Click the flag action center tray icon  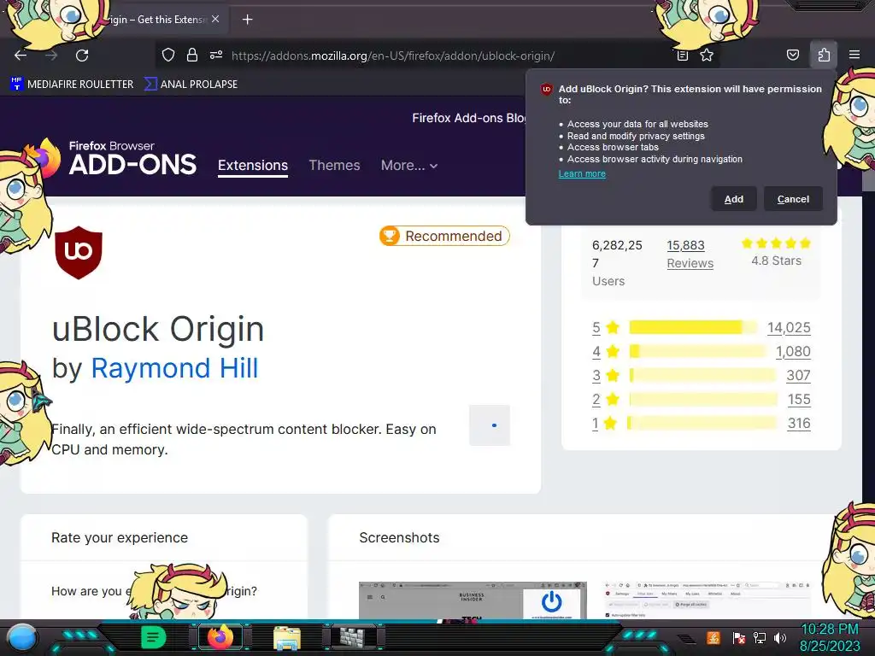[x=739, y=637]
